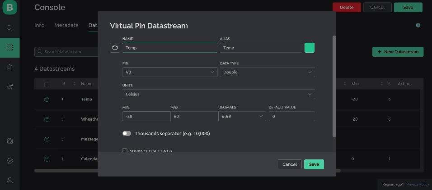Click the paper plane icon in sidebar
This screenshot has height=190, width=432.
click(9, 87)
